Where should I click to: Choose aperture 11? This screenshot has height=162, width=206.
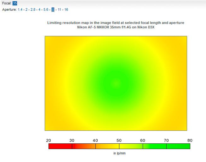tap(60, 9)
